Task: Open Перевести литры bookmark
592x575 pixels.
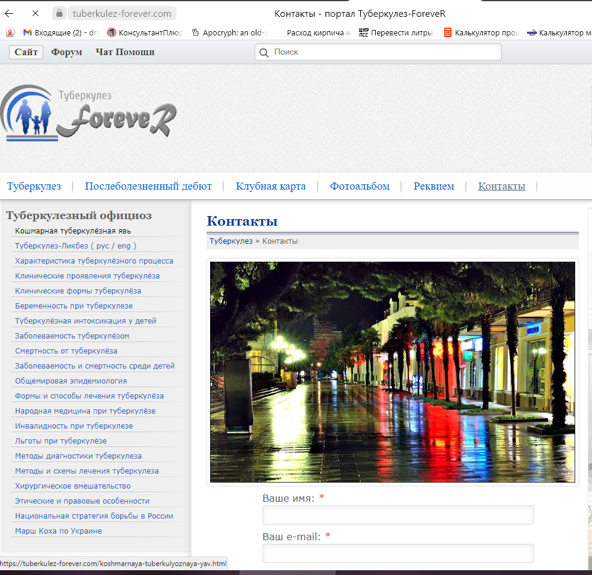Action: (396, 33)
